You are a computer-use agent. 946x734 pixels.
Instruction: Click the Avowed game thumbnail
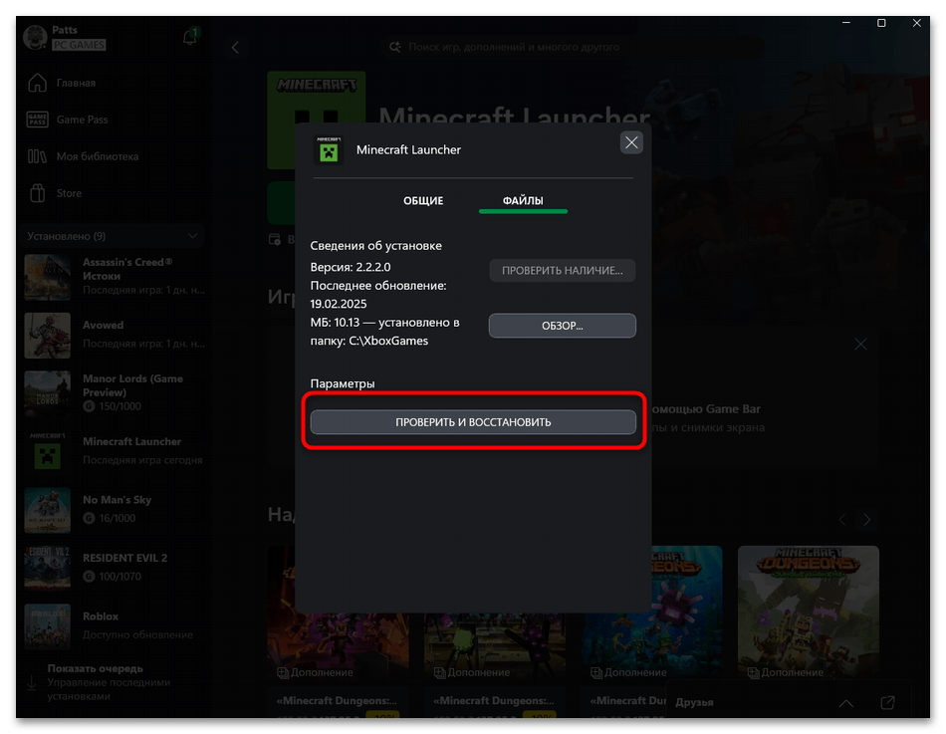(48, 335)
